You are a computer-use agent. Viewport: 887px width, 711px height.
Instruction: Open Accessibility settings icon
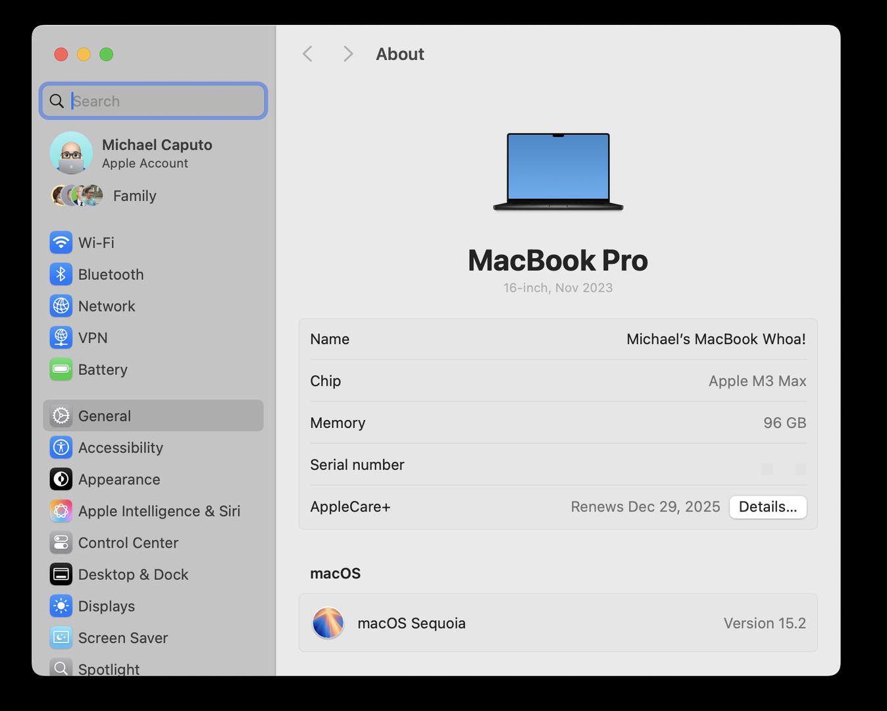click(x=61, y=448)
